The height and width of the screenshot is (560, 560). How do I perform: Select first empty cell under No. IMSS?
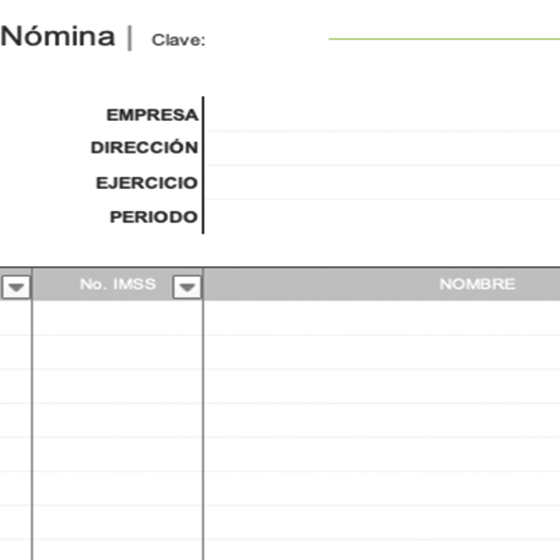click(x=118, y=318)
